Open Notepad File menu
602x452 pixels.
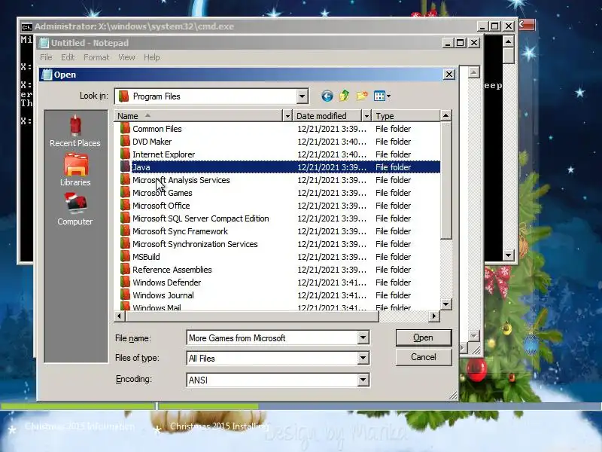click(46, 57)
